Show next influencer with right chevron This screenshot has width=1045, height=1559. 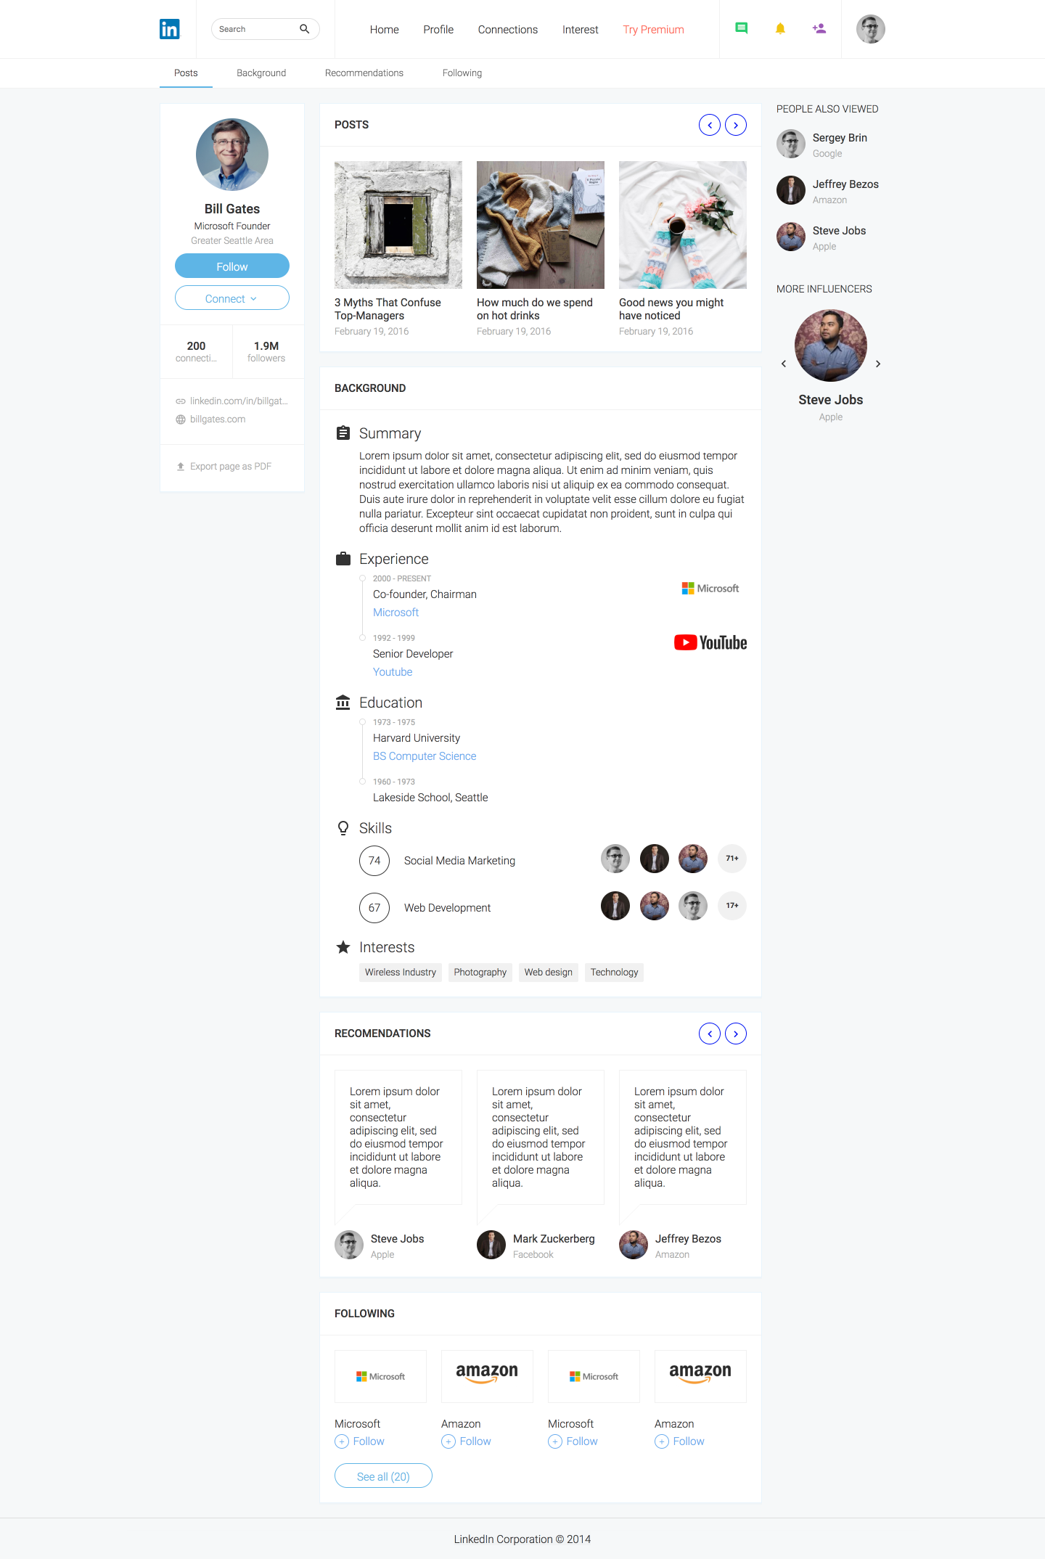point(878,364)
